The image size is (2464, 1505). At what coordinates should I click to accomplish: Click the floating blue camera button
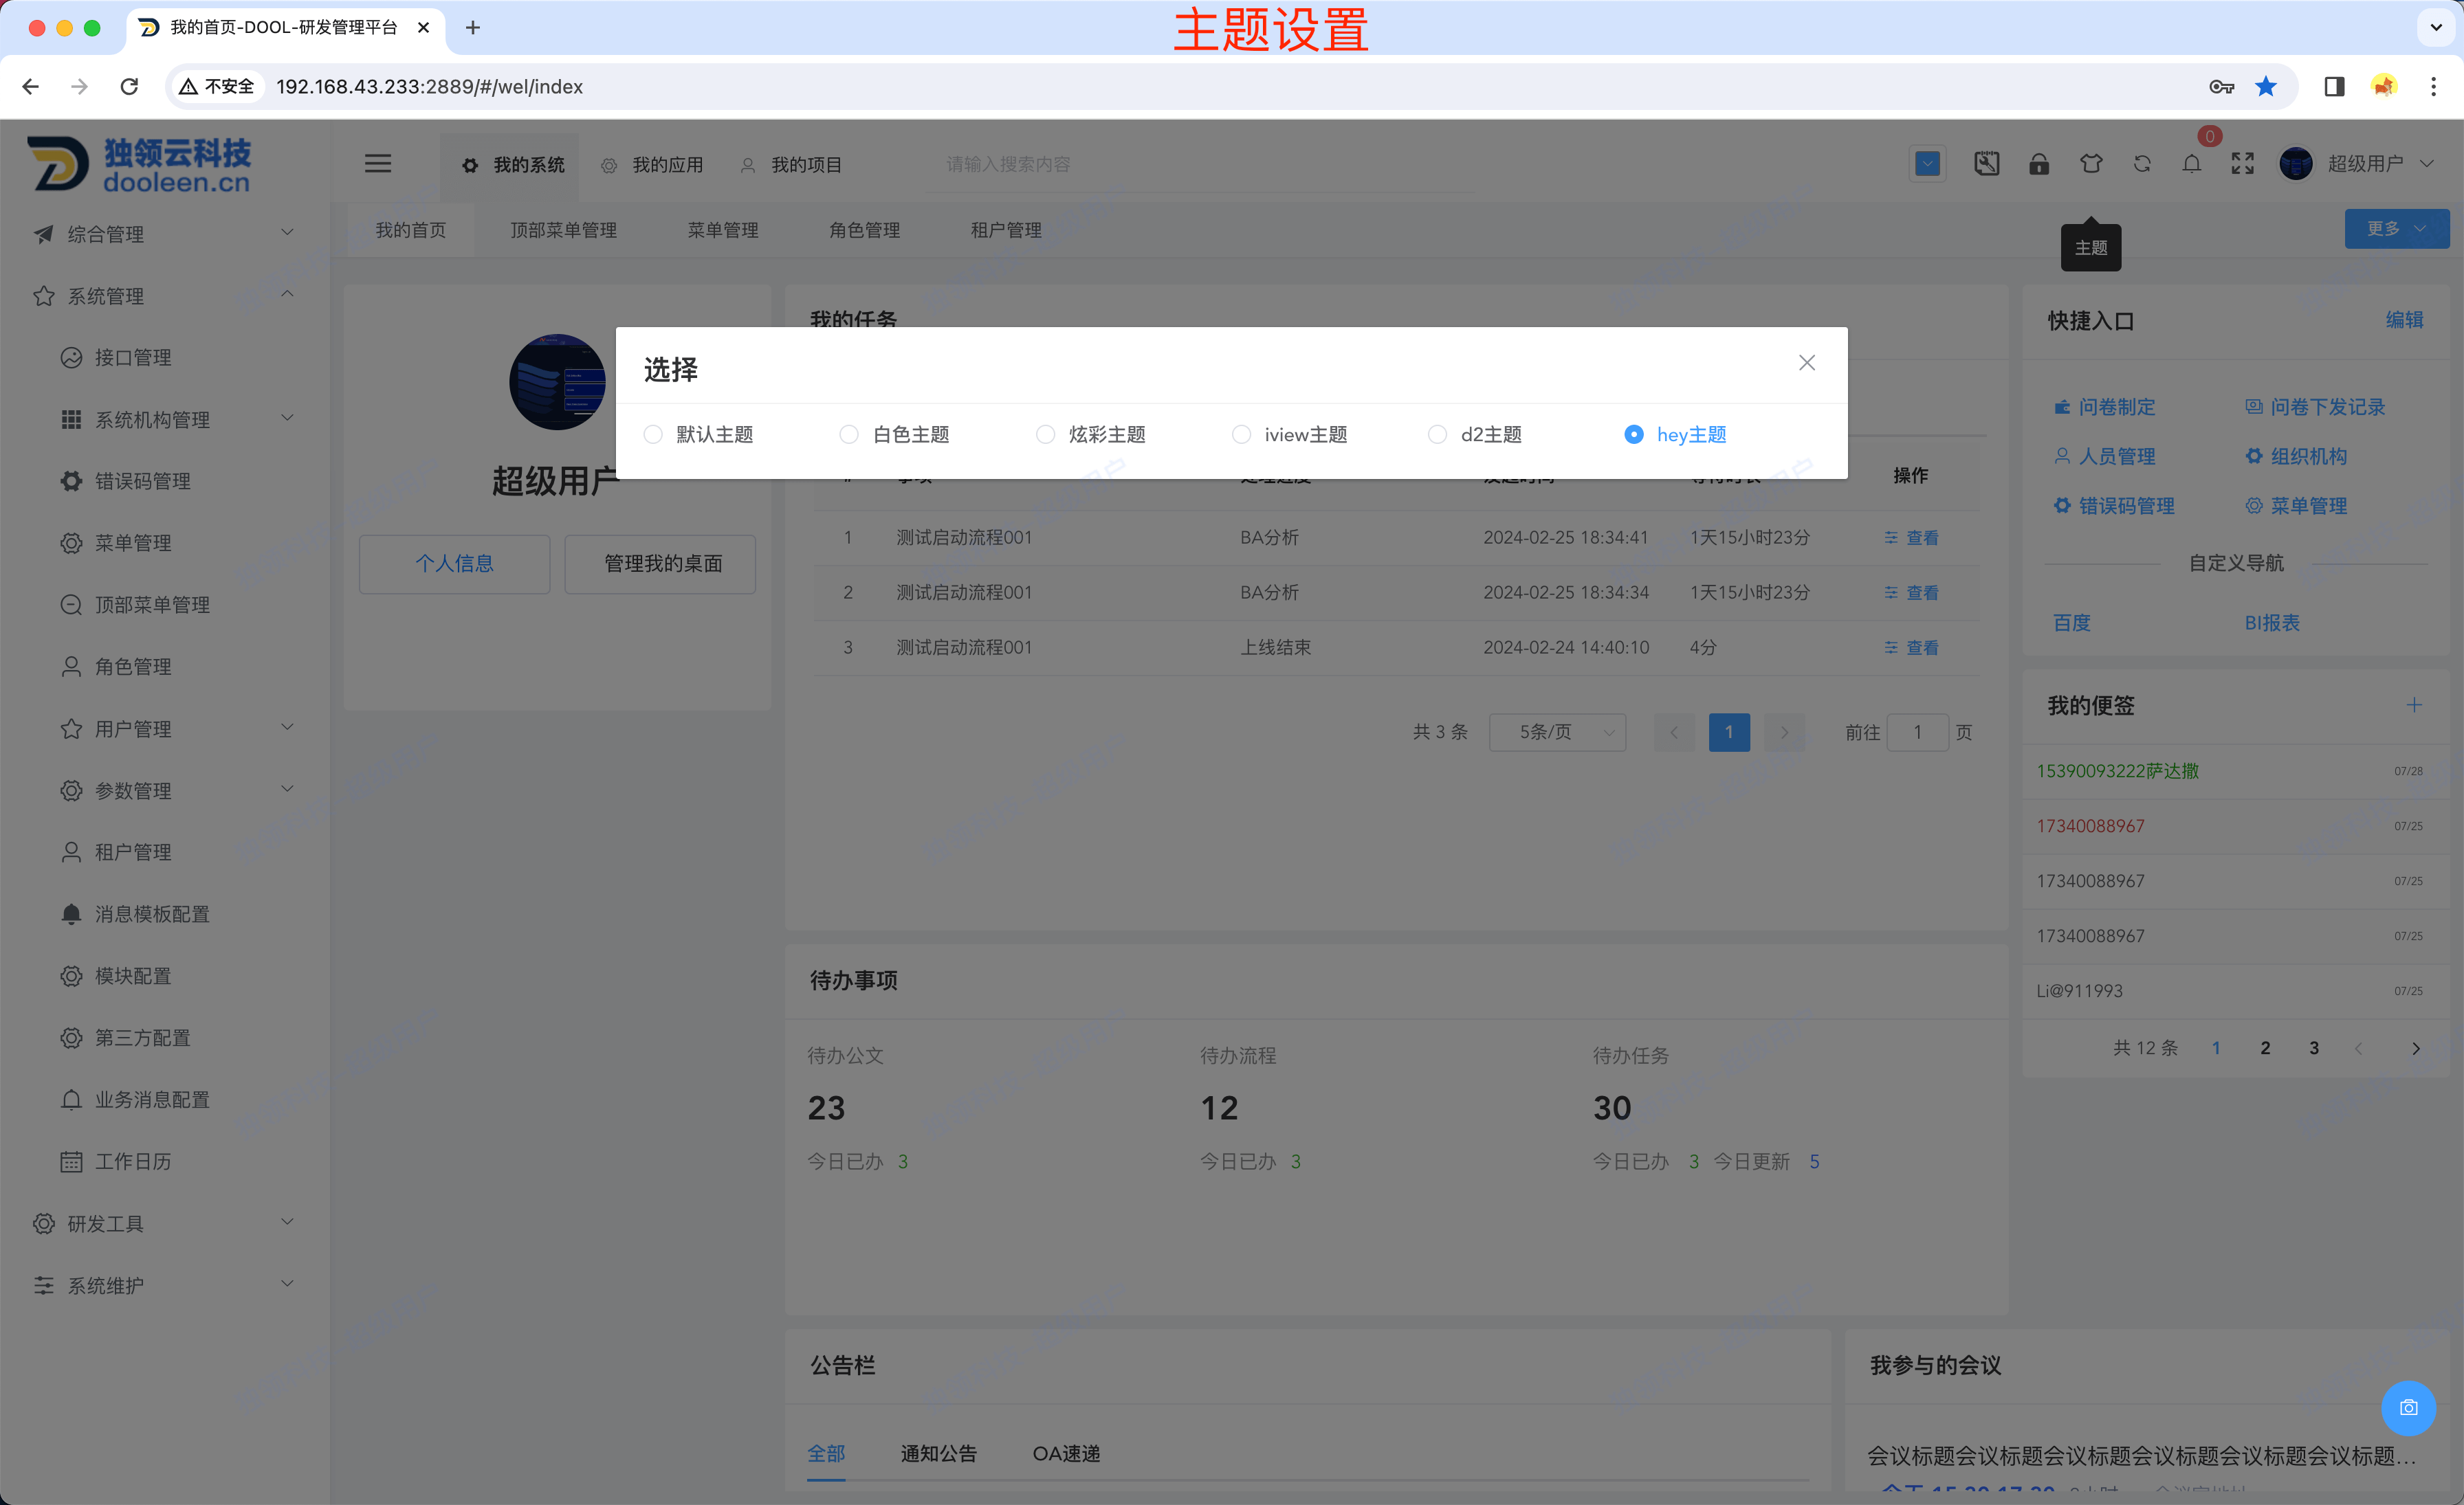click(2408, 1407)
